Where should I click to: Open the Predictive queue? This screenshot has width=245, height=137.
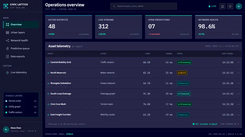pos(21,48)
